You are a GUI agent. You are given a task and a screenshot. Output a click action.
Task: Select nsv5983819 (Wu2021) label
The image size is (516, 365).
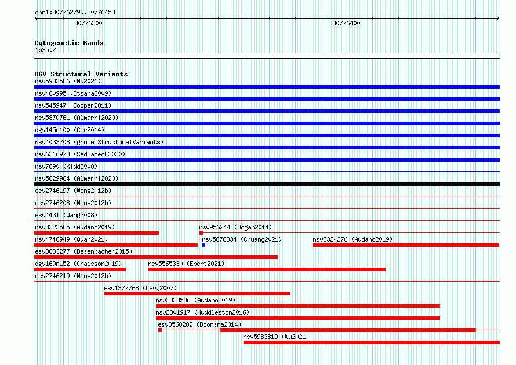pyautogui.click(x=276, y=337)
